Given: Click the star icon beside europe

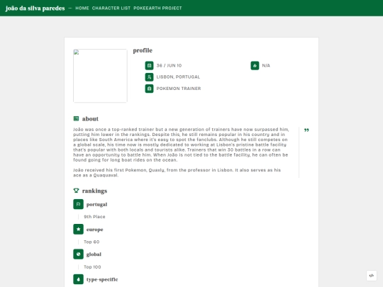Looking at the screenshot, I should click(x=78, y=229).
